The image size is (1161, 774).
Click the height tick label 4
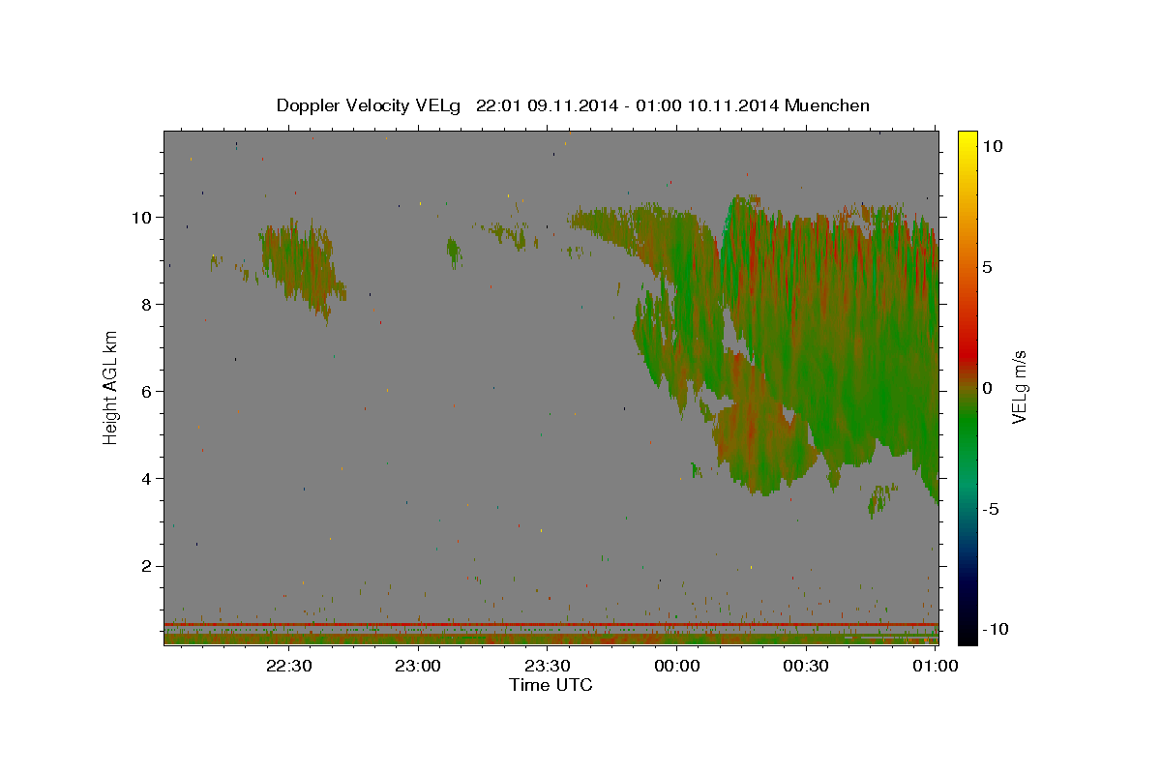pyautogui.click(x=146, y=478)
